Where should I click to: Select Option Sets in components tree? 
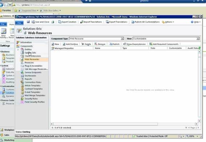[30, 53]
